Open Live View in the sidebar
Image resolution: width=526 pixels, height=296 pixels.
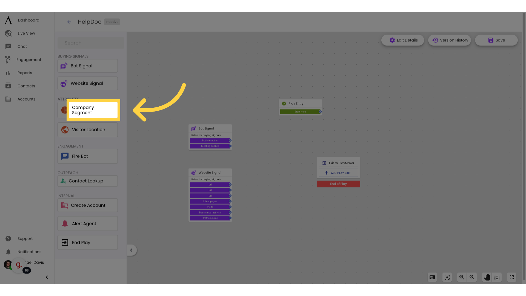point(26,33)
